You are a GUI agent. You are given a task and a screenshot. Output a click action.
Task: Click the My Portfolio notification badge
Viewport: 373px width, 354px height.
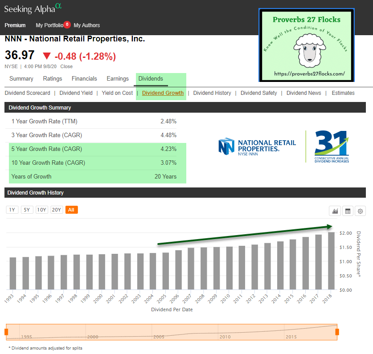(x=67, y=24)
